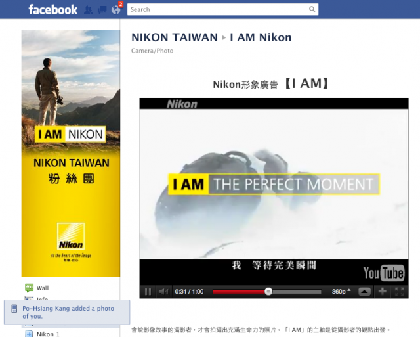Open notifications globe with red badge
The height and width of the screenshot is (337, 420).
116,10
